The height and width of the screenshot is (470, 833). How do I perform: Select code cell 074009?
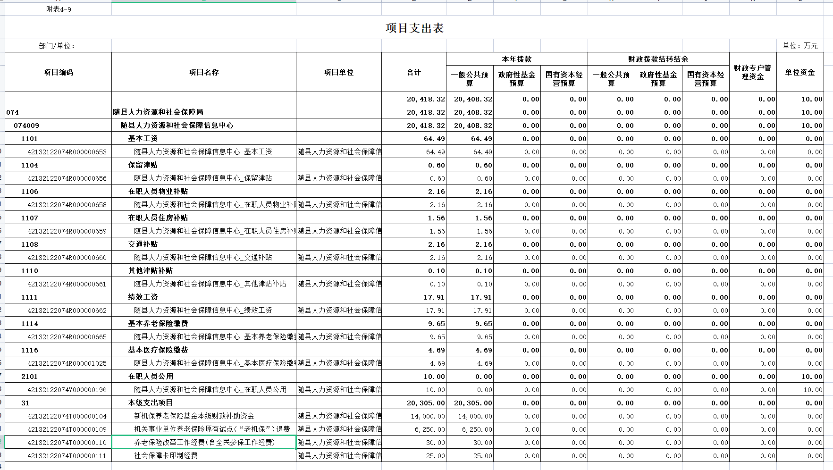point(59,126)
